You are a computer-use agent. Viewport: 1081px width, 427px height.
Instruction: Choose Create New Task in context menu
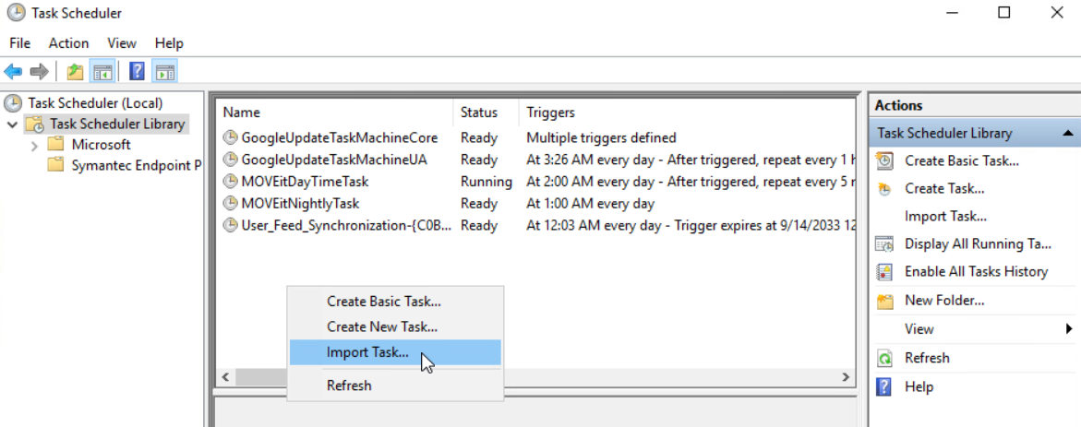[395, 327]
